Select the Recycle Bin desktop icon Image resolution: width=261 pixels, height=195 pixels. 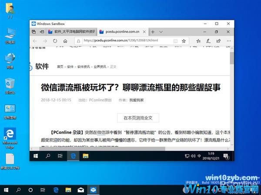click(10, 86)
